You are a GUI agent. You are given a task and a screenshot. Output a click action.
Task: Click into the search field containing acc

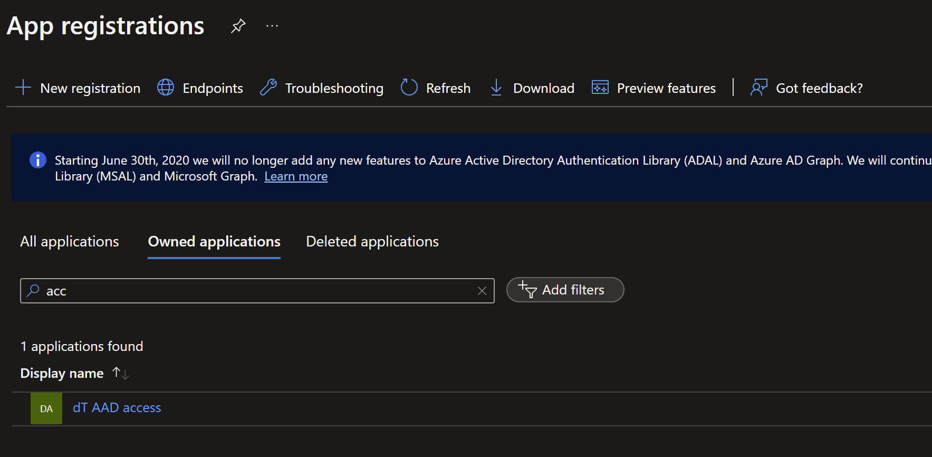pyautogui.click(x=253, y=291)
